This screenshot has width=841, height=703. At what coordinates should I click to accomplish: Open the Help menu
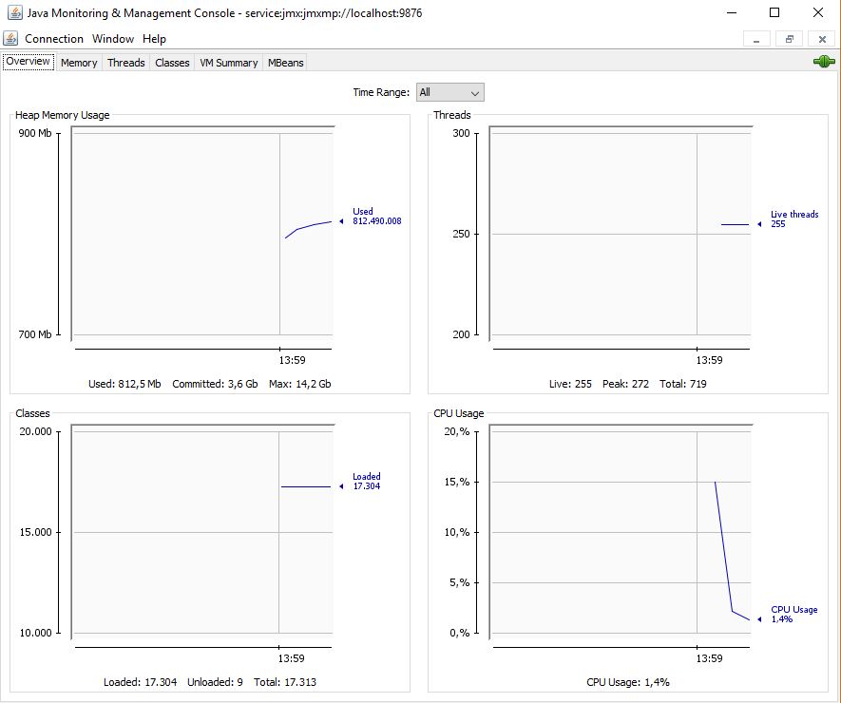155,39
